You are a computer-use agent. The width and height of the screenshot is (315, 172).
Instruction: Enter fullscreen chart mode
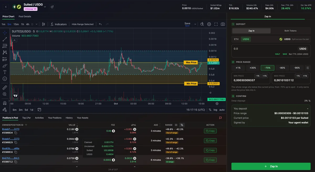pos(216,24)
